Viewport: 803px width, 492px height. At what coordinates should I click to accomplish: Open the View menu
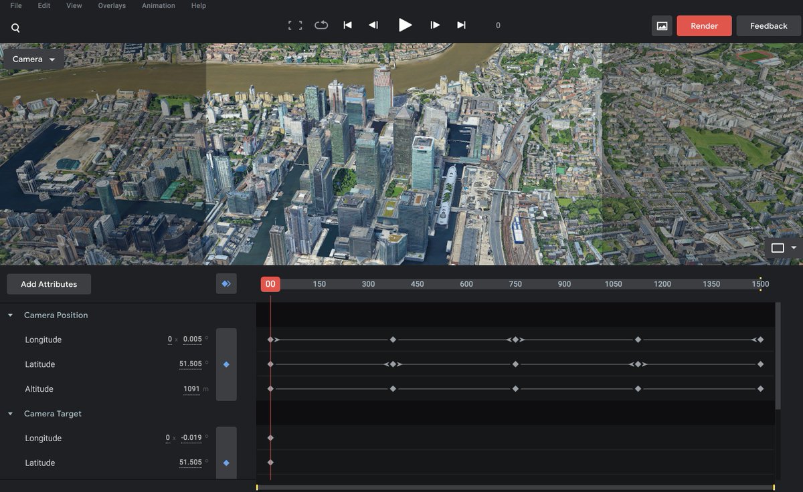pos(74,5)
